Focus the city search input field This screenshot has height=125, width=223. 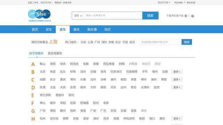point(160,42)
